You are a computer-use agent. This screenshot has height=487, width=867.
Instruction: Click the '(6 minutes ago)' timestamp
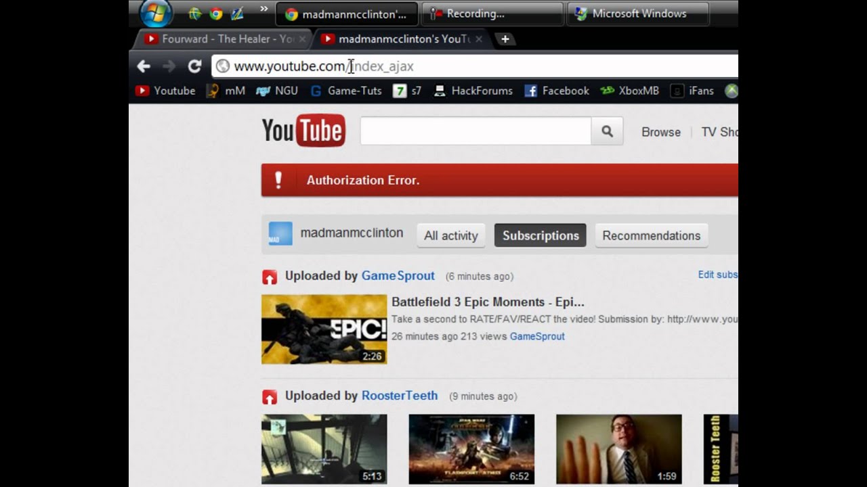480,277
